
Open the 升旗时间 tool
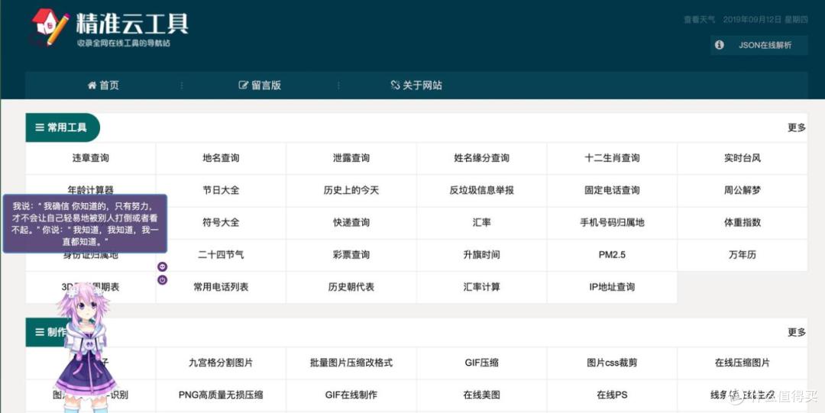pyautogui.click(x=481, y=255)
